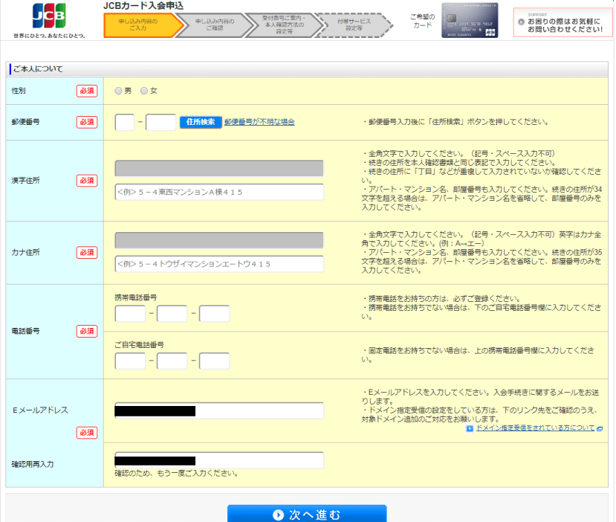Viewport: 616px width, 522px height.
Task: Click the first postal code field
Action: click(125, 122)
